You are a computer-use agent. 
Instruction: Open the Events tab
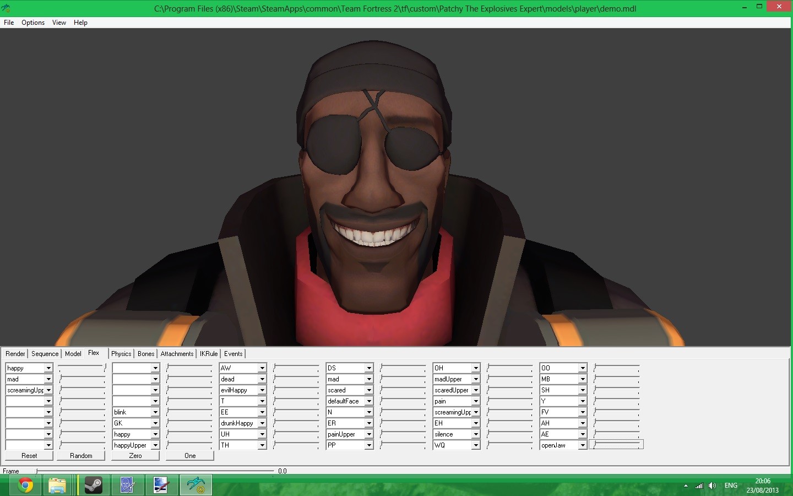click(x=233, y=354)
